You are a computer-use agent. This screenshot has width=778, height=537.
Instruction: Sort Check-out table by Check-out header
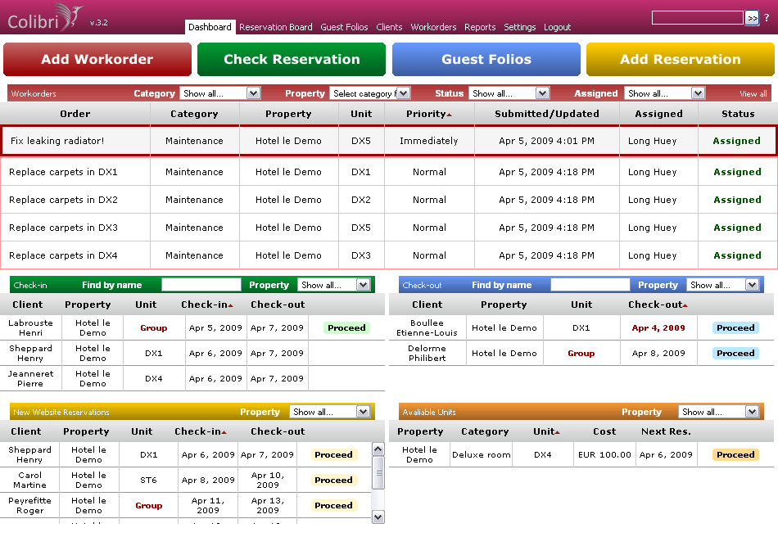[x=658, y=305]
